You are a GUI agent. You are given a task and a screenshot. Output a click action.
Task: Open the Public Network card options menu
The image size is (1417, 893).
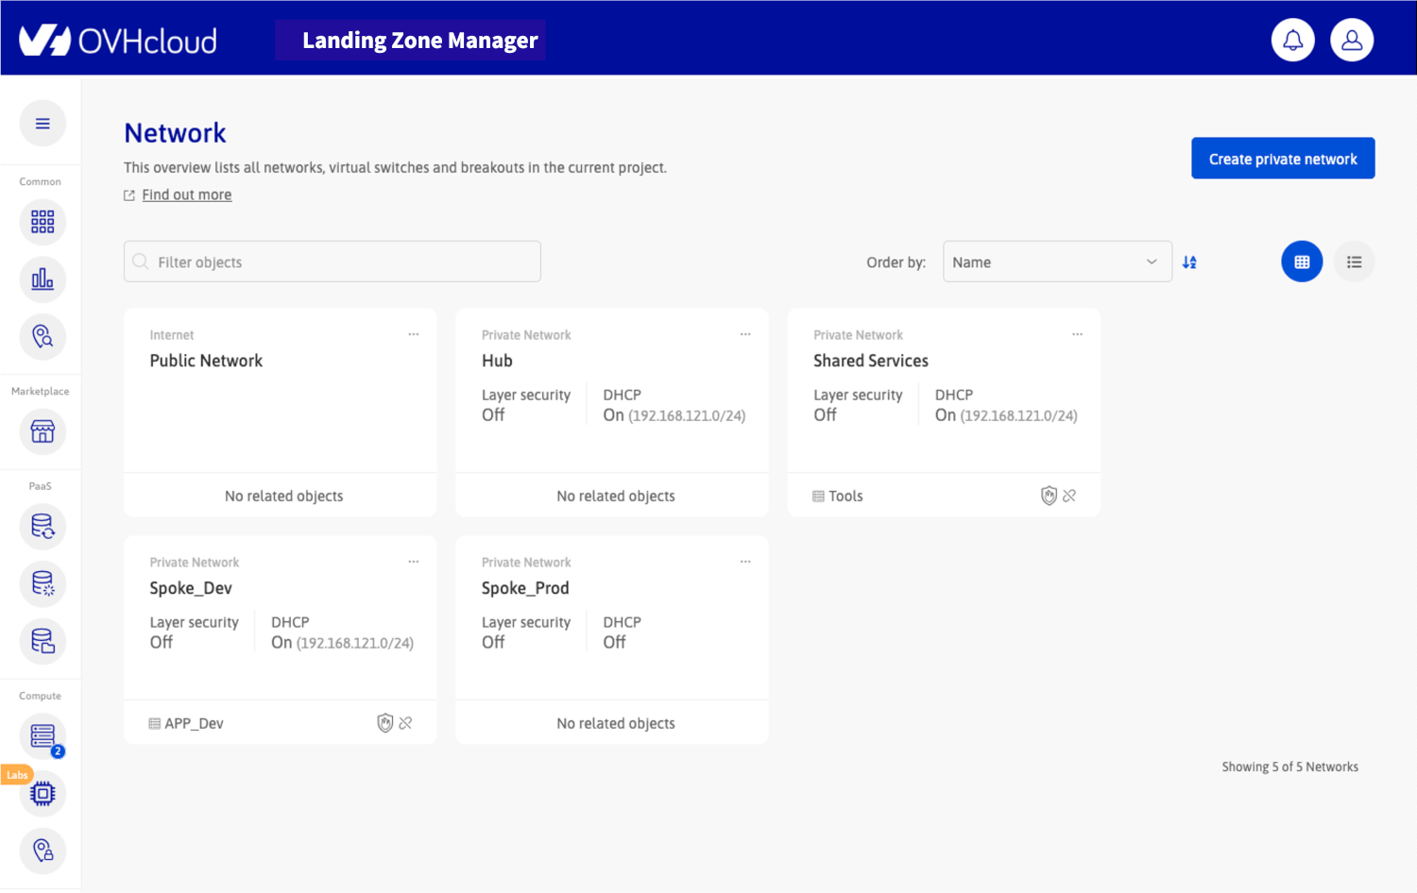[x=414, y=334]
